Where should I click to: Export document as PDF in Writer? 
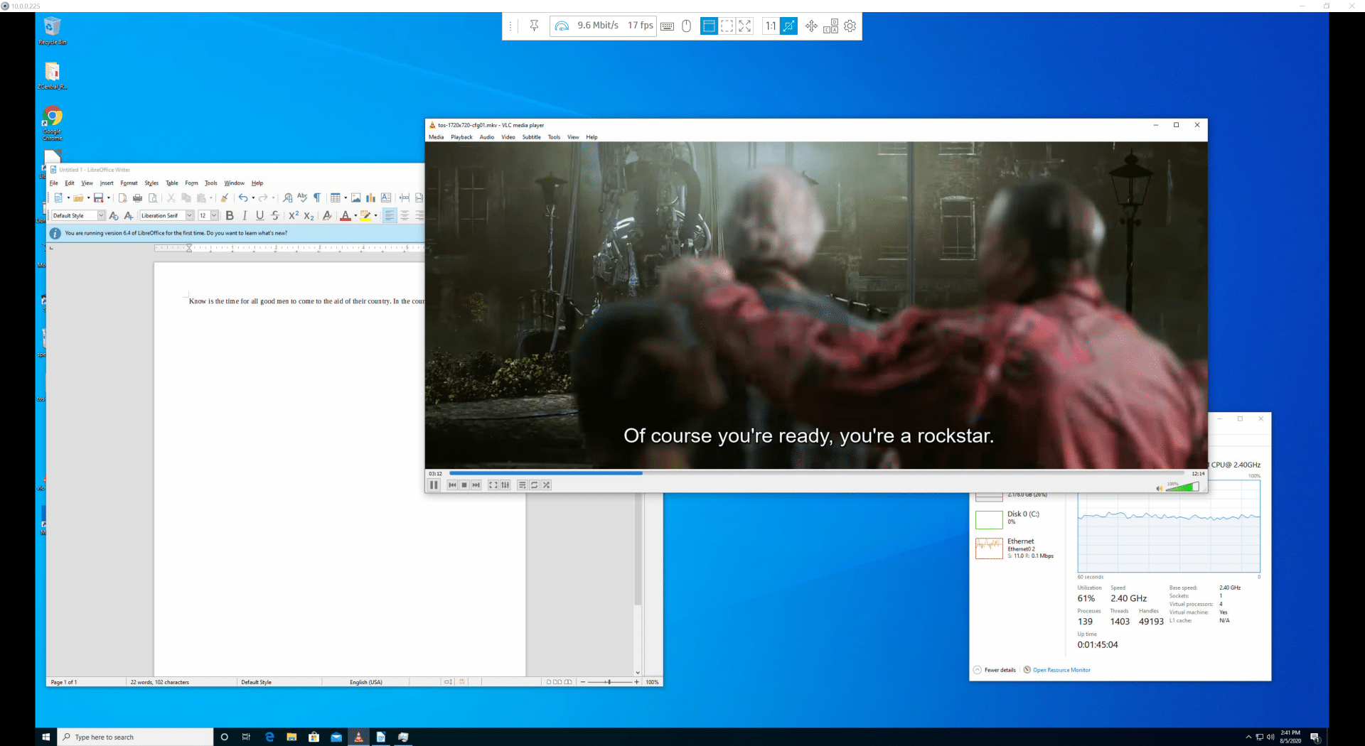pos(122,198)
